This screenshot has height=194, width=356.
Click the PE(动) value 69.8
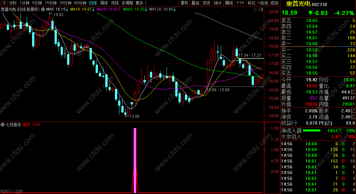[x=351, y=123]
